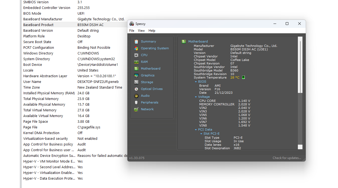
Task: Click the Graphics monitor icon in sidebar
Action: (x=136, y=75)
